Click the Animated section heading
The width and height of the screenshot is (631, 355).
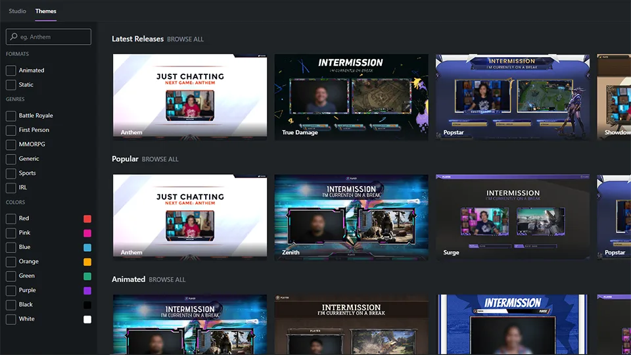(x=128, y=279)
